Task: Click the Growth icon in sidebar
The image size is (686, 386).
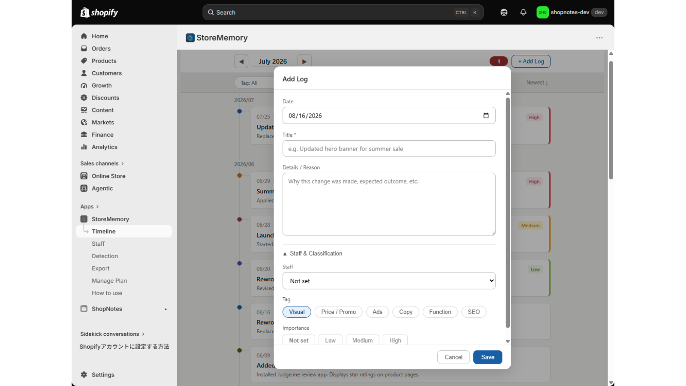Action: pos(84,85)
